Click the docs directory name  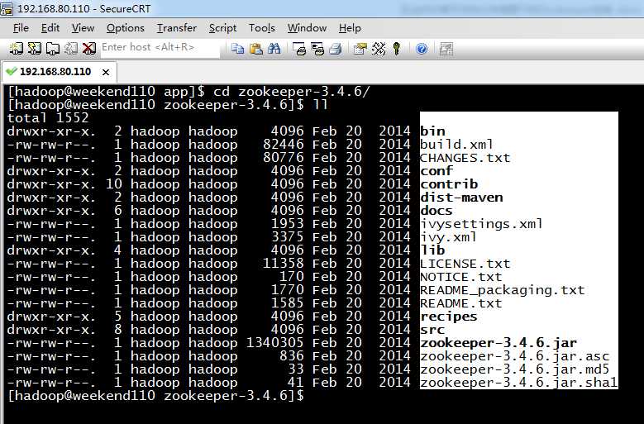click(436, 211)
